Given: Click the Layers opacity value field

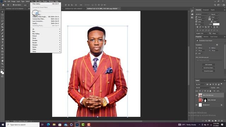Looking at the screenshot, I should (218, 87).
